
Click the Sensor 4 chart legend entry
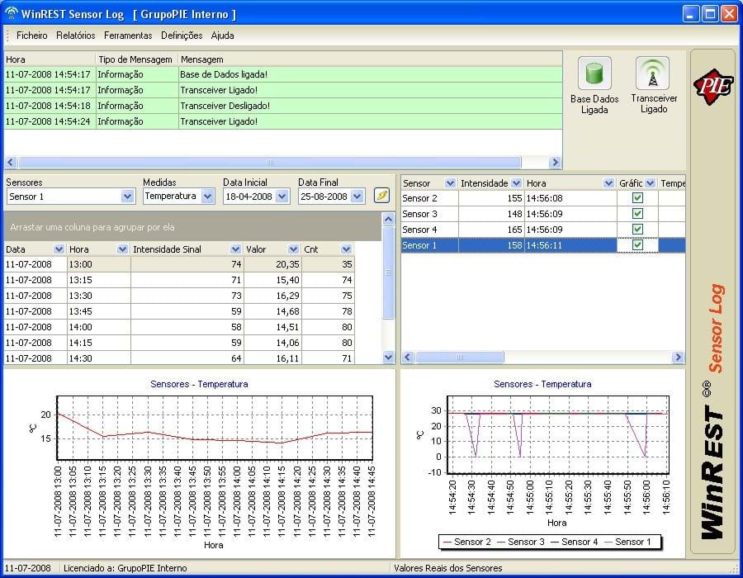click(575, 542)
